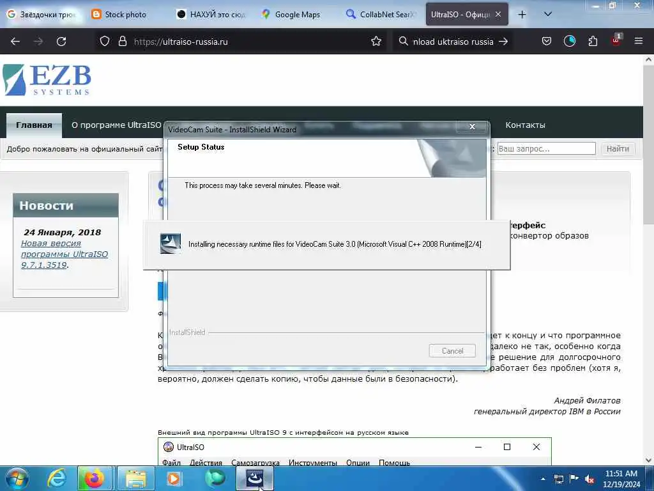654x491 pixels.
Task: Launch Internet Explorer from taskbar
Action: [x=56, y=478]
